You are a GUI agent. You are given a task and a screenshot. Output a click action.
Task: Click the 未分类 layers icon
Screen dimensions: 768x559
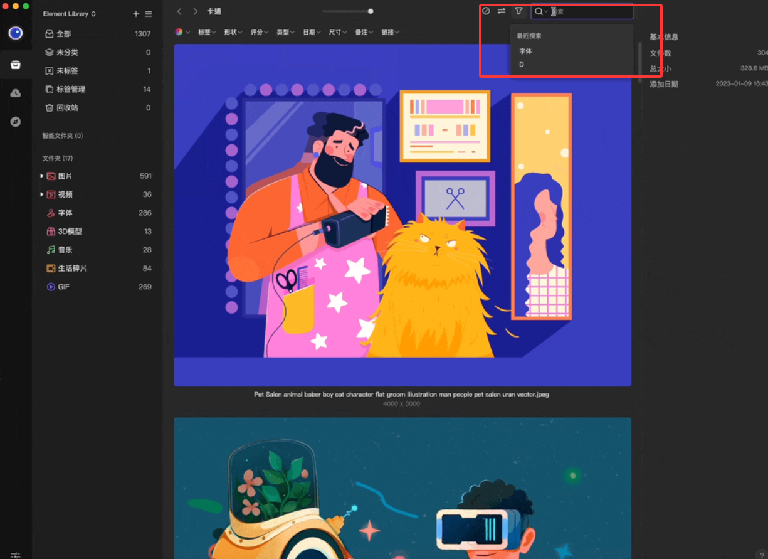[50, 52]
